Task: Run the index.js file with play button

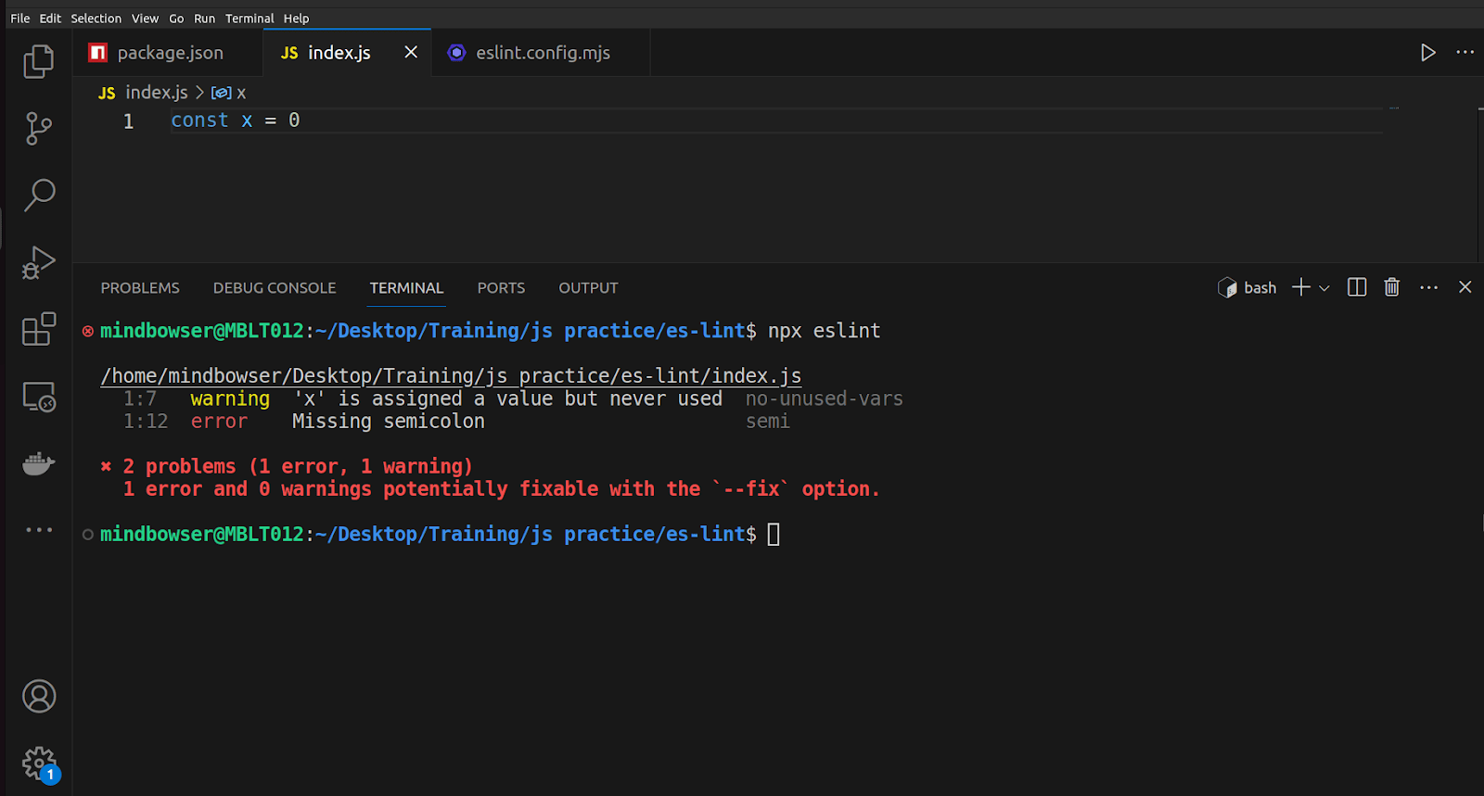Action: click(1427, 53)
